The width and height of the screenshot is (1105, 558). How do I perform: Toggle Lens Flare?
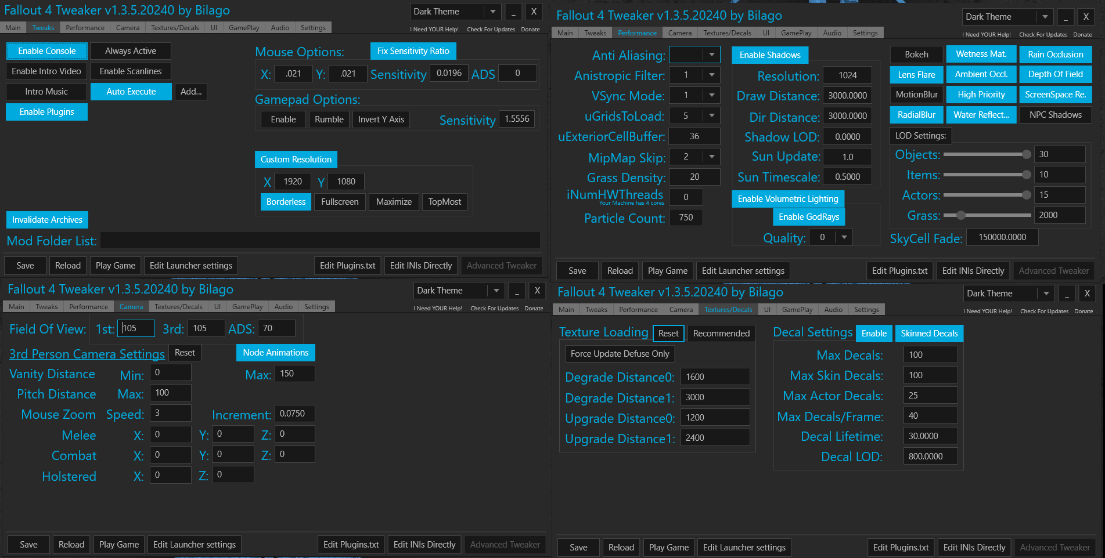coord(916,75)
